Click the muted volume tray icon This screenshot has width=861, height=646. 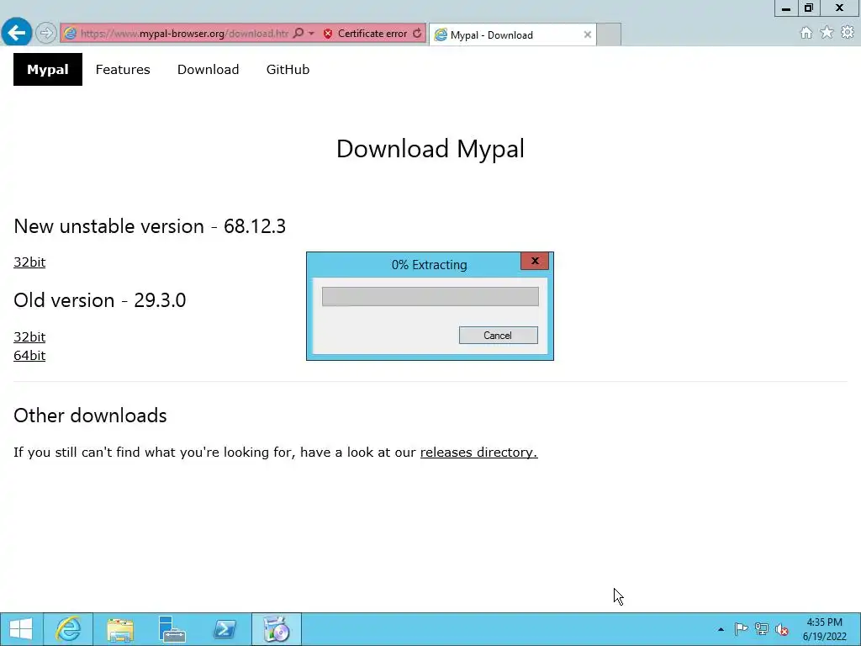coord(781,629)
